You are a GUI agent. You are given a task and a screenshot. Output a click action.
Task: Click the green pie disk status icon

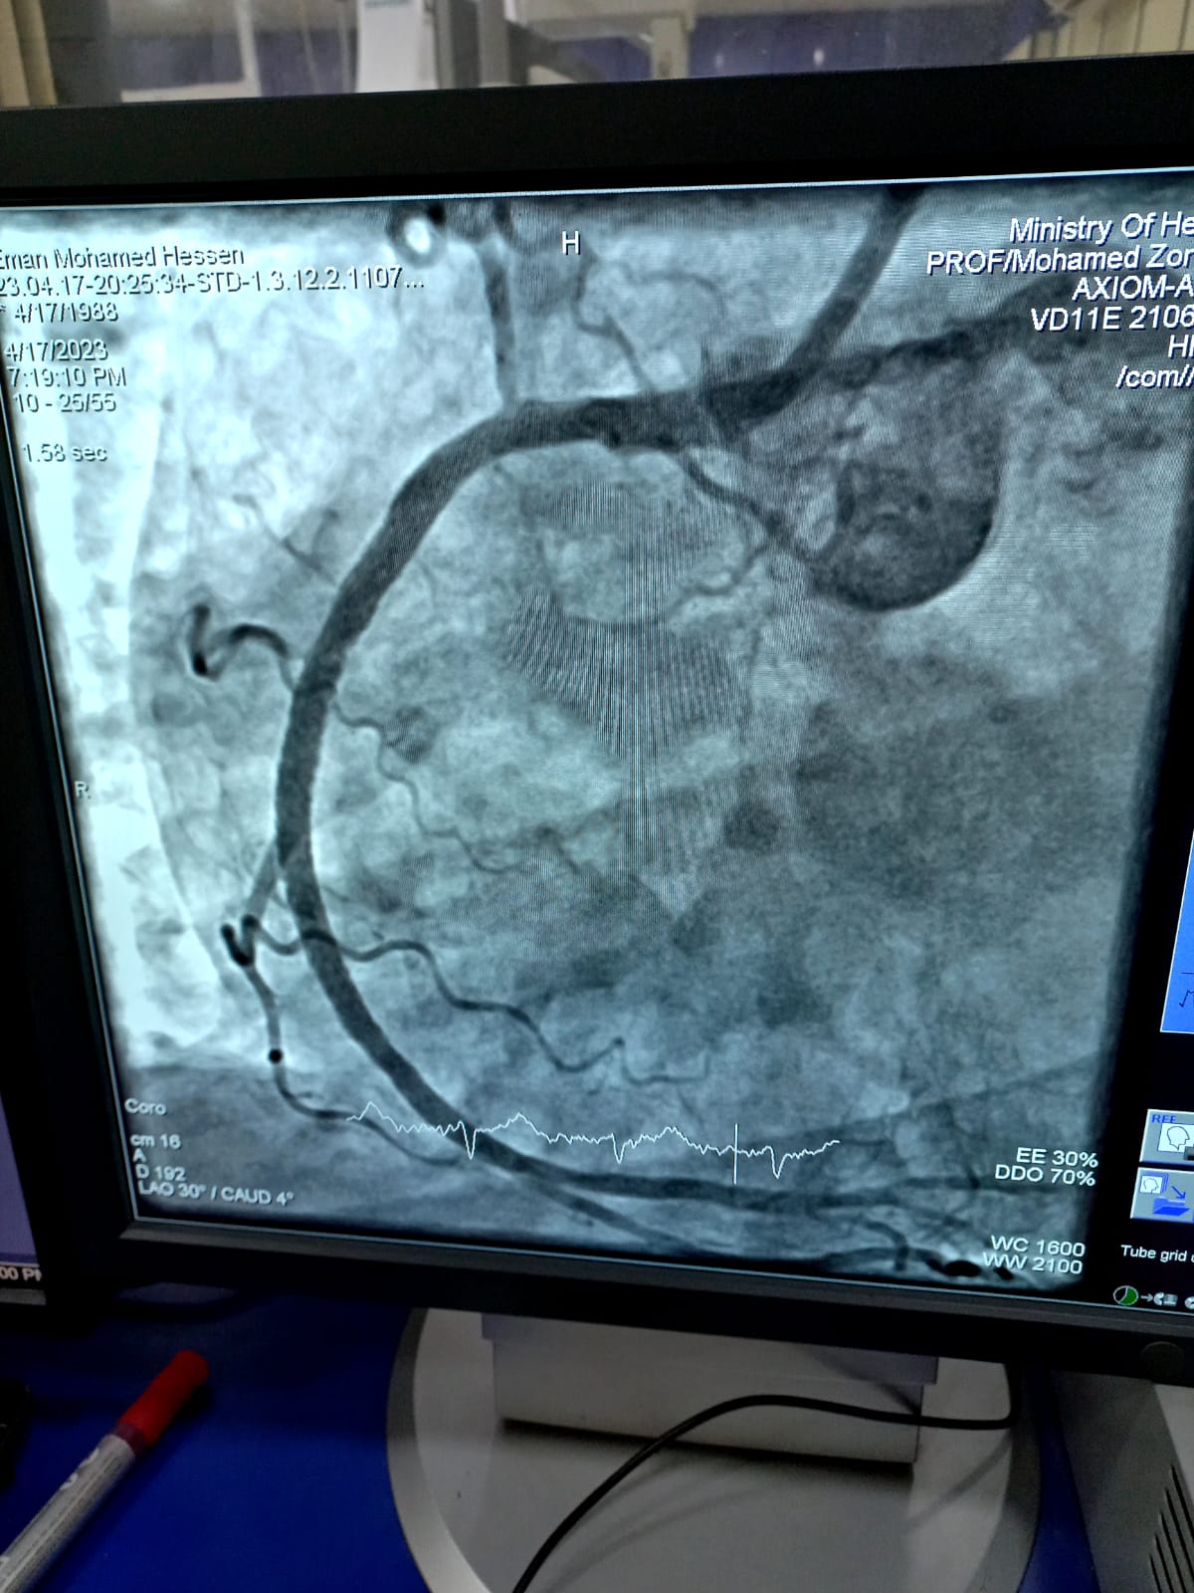[x=1126, y=1295]
